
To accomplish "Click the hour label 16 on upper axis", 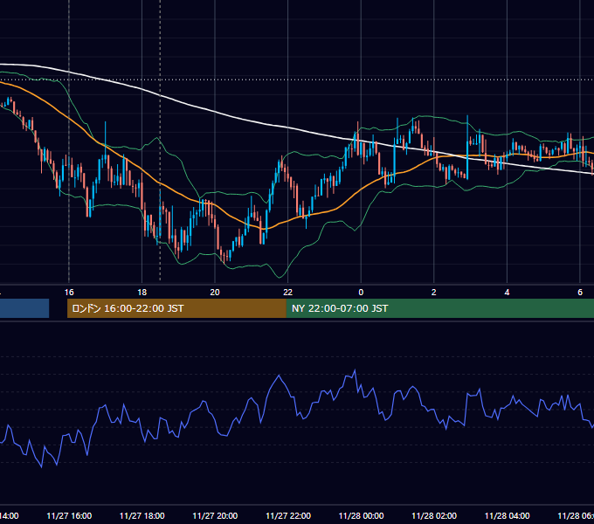I will 69,293.
